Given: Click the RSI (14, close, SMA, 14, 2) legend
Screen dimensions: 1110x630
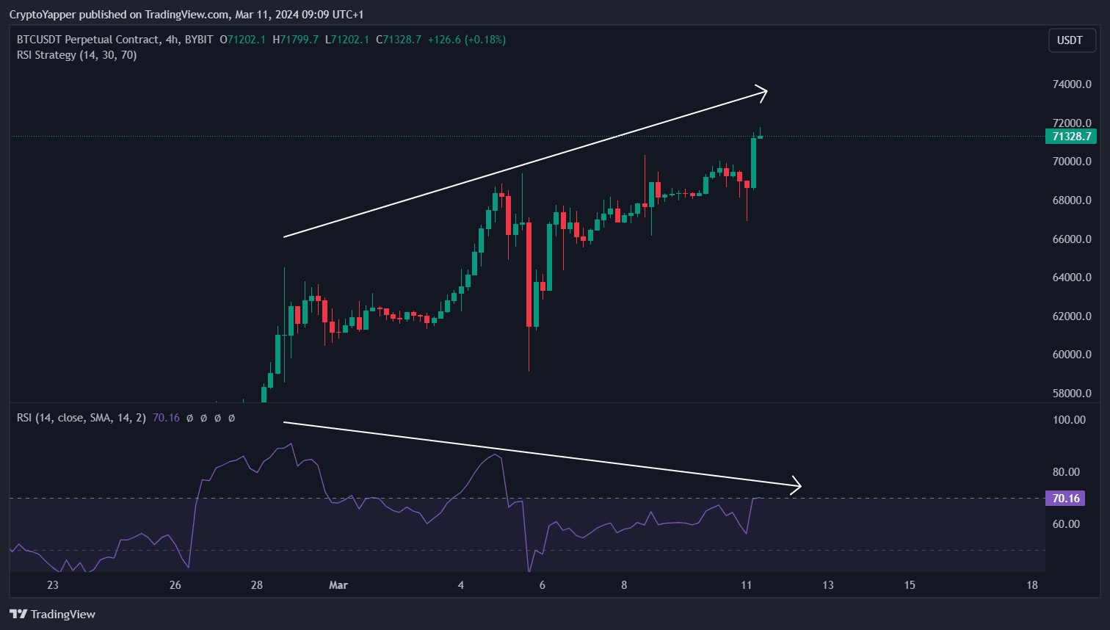Looking at the screenshot, I should click(81, 418).
